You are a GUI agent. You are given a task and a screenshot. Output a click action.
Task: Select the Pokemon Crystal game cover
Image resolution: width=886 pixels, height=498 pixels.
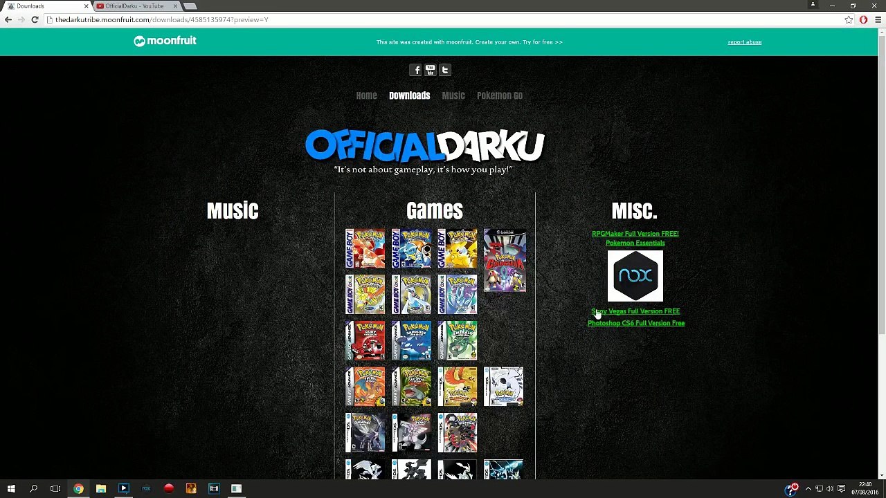458,295
